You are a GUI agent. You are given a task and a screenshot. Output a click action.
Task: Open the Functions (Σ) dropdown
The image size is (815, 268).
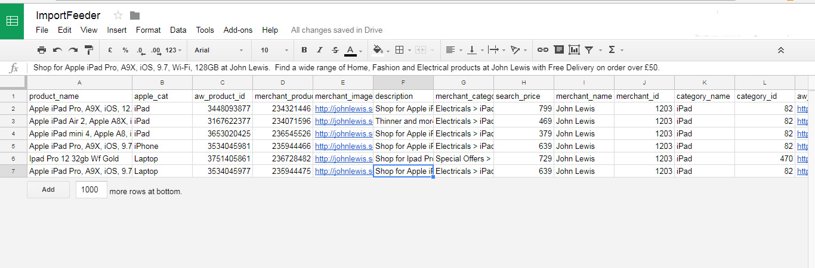click(x=615, y=50)
